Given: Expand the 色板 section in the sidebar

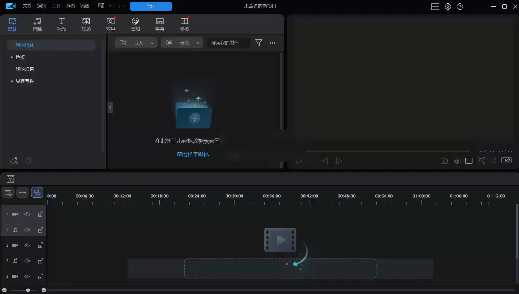Looking at the screenshot, I should pyautogui.click(x=12, y=57).
